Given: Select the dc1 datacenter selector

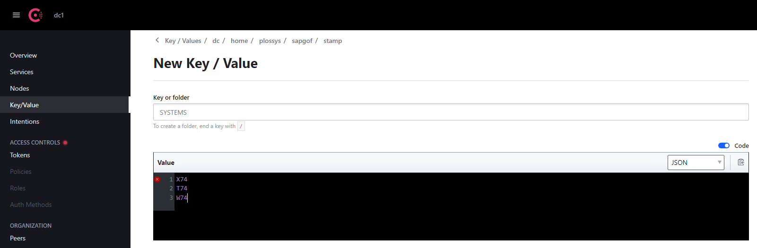Looking at the screenshot, I should pos(59,15).
